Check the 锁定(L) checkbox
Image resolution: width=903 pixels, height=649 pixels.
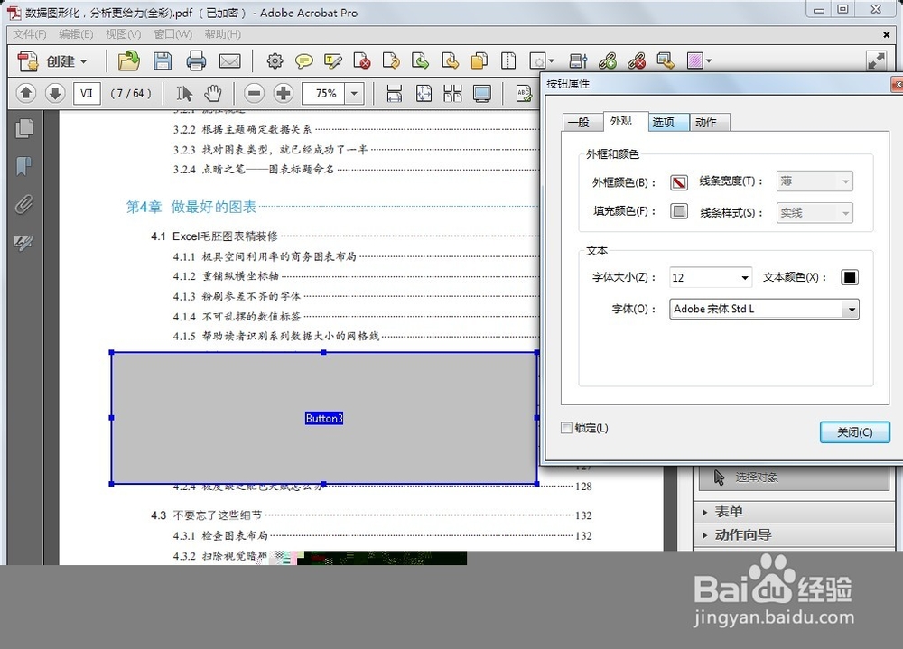(567, 428)
